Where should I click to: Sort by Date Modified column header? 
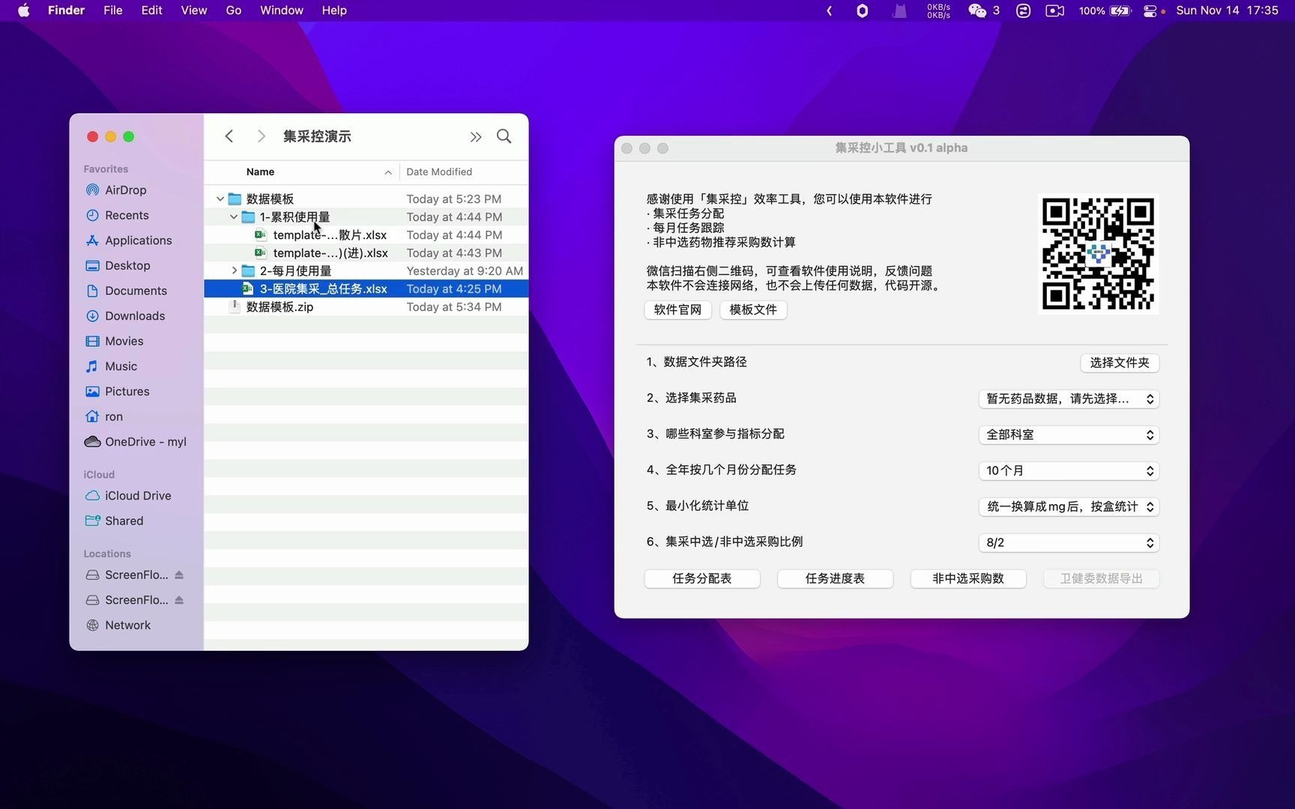coord(439,172)
